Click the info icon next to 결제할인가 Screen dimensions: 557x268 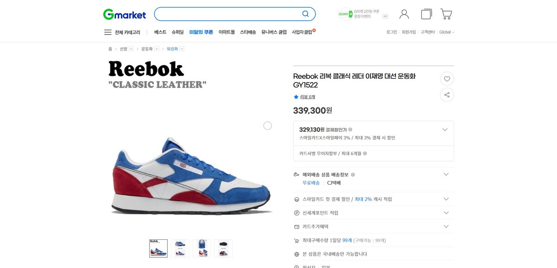(x=350, y=130)
